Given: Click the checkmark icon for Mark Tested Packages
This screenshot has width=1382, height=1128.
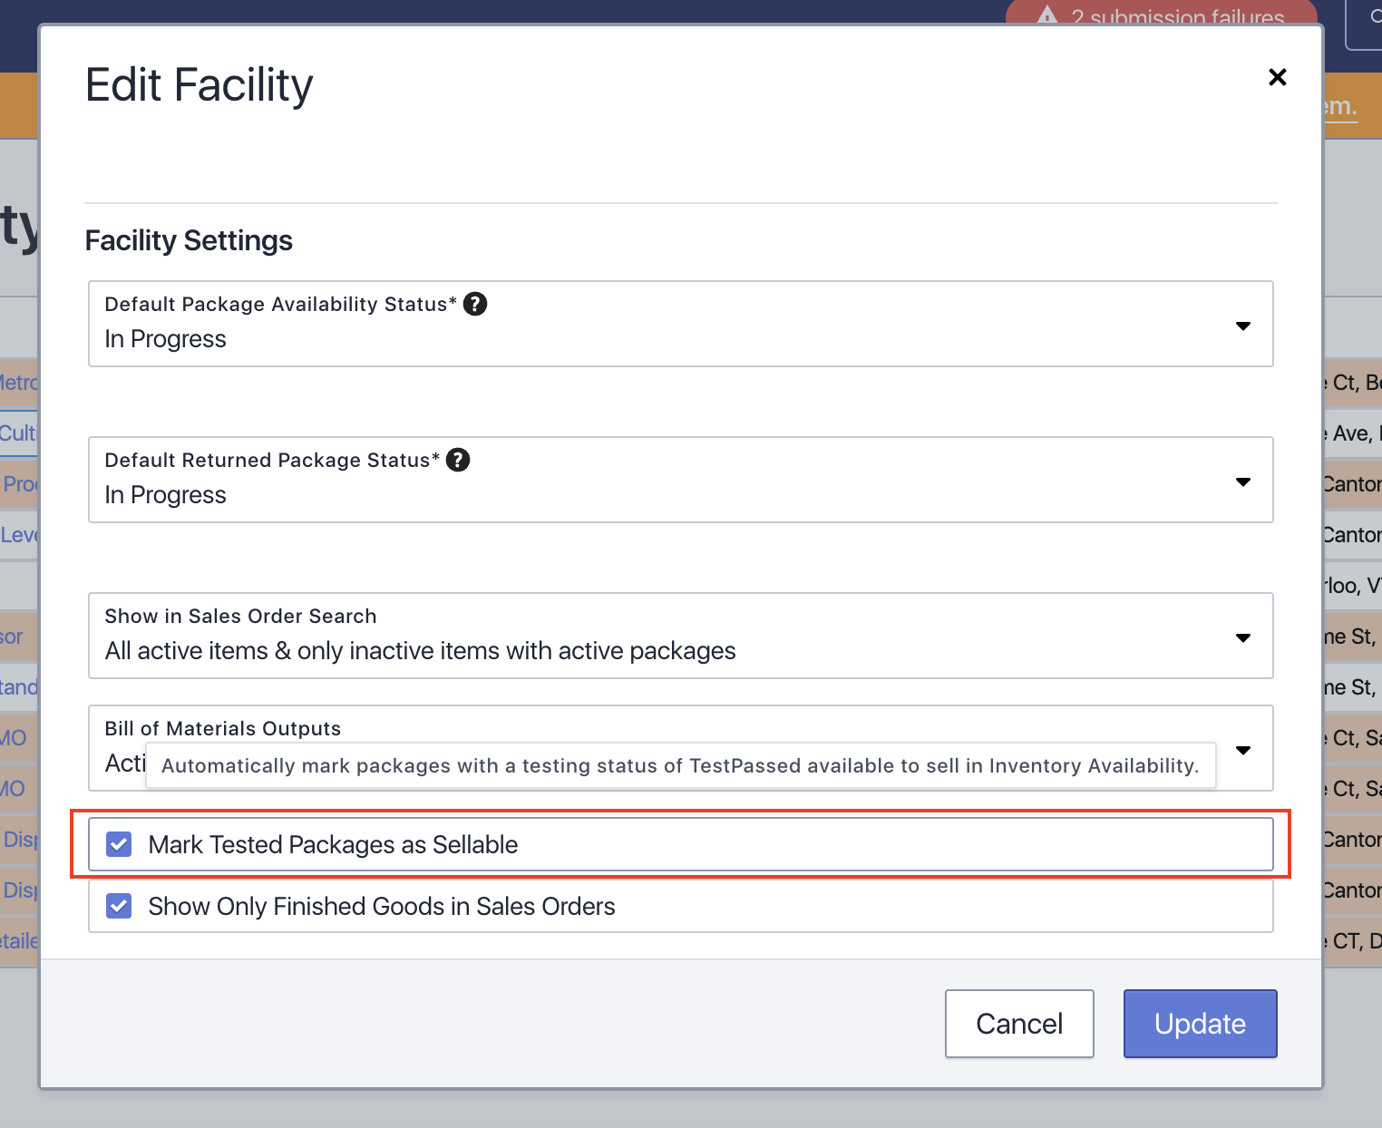Looking at the screenshot, I should point(119,844).
